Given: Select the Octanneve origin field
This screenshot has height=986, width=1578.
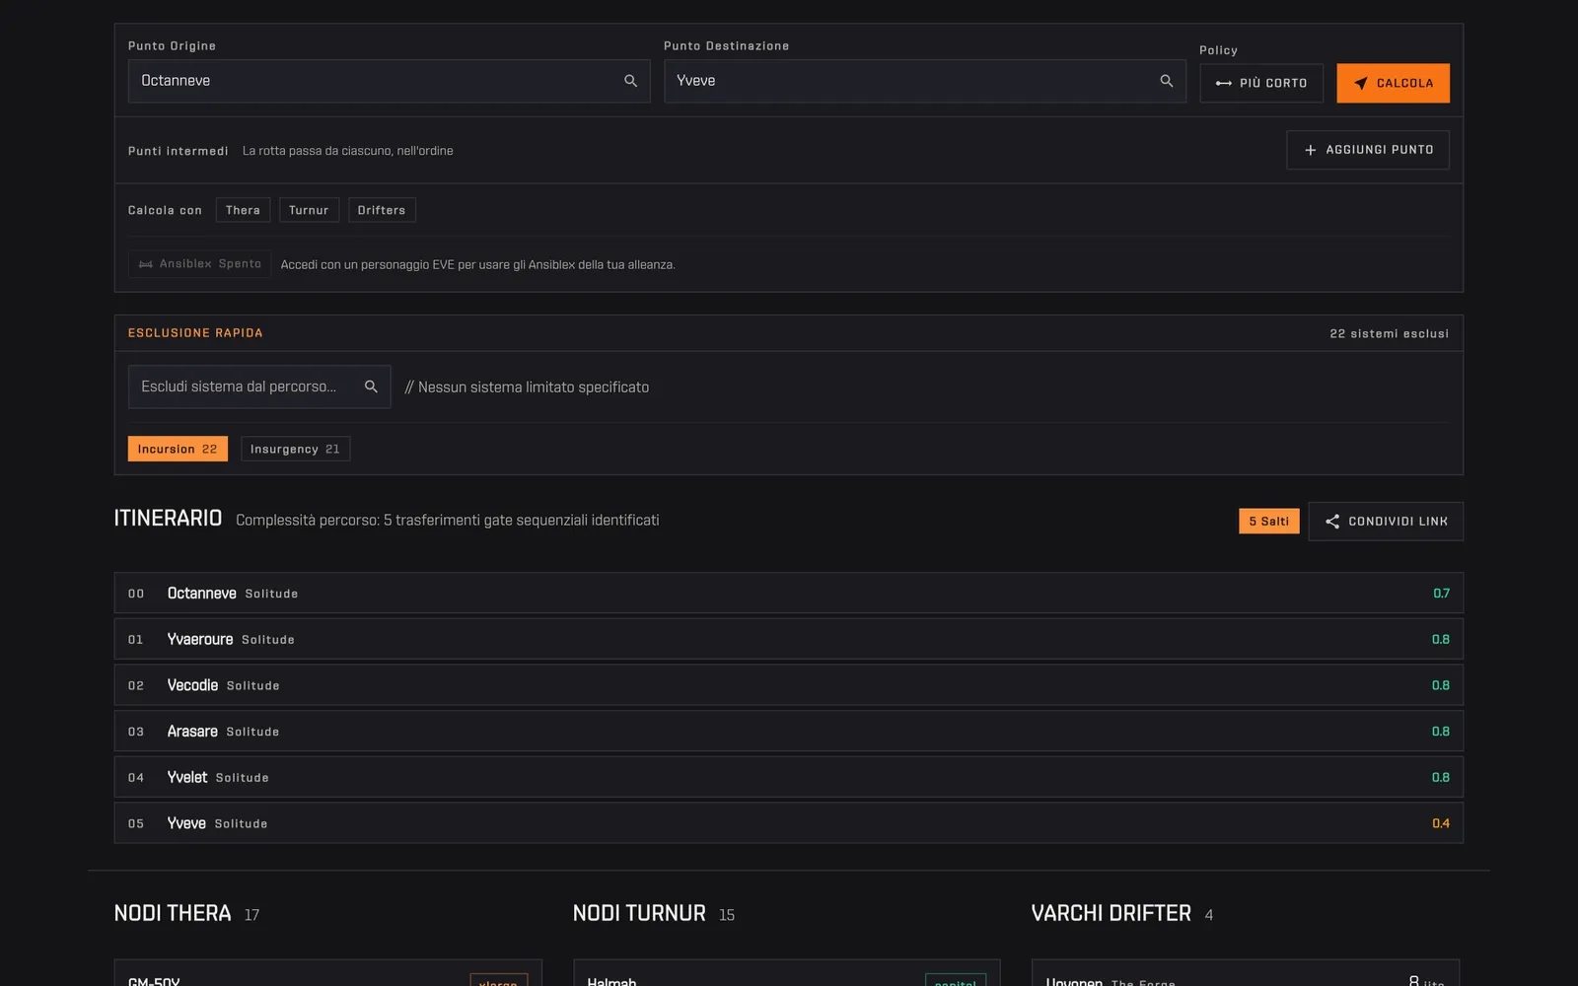Looking at the screenshot, I should [x=389, y=81].
